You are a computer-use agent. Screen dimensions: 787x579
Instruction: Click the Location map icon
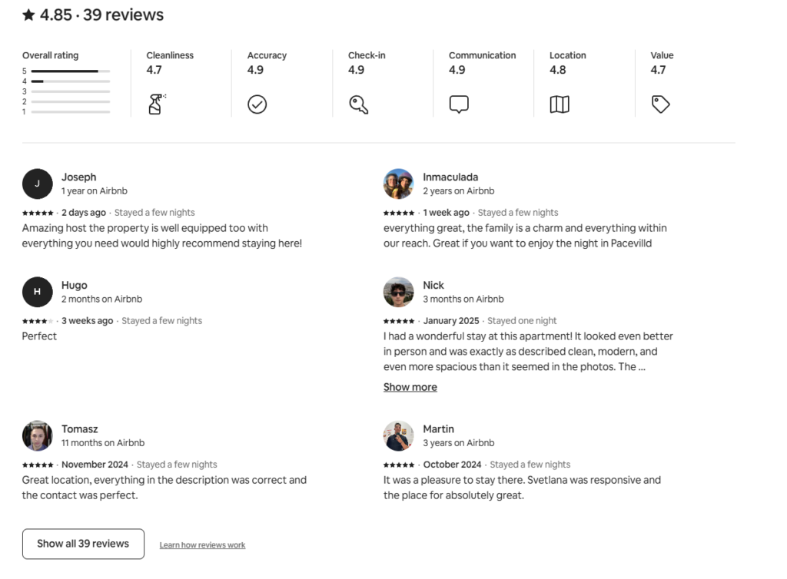tap(560, 104)
